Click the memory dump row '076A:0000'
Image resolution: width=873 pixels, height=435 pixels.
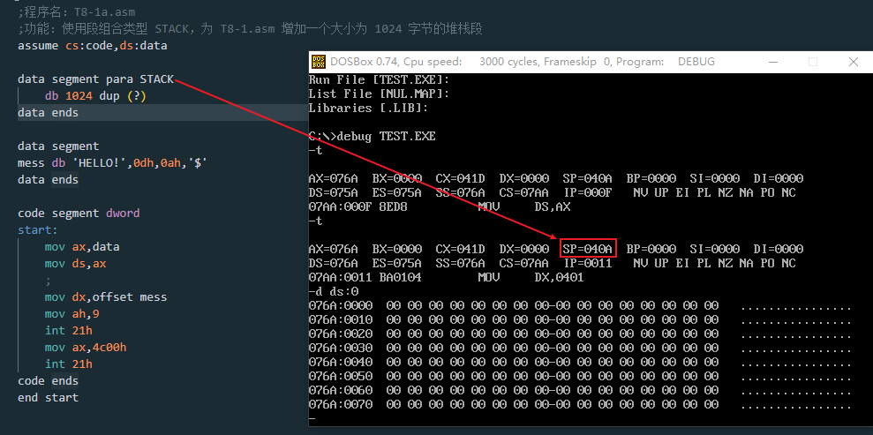coord(580,305)
